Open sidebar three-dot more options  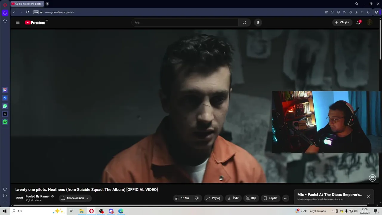(x=5, y=202)
